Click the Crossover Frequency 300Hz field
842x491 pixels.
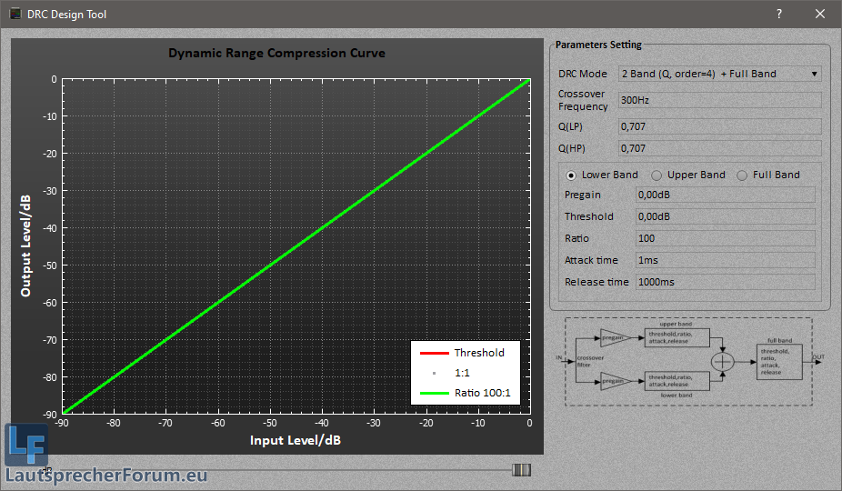pyautogui.click(x=719, y=100)
